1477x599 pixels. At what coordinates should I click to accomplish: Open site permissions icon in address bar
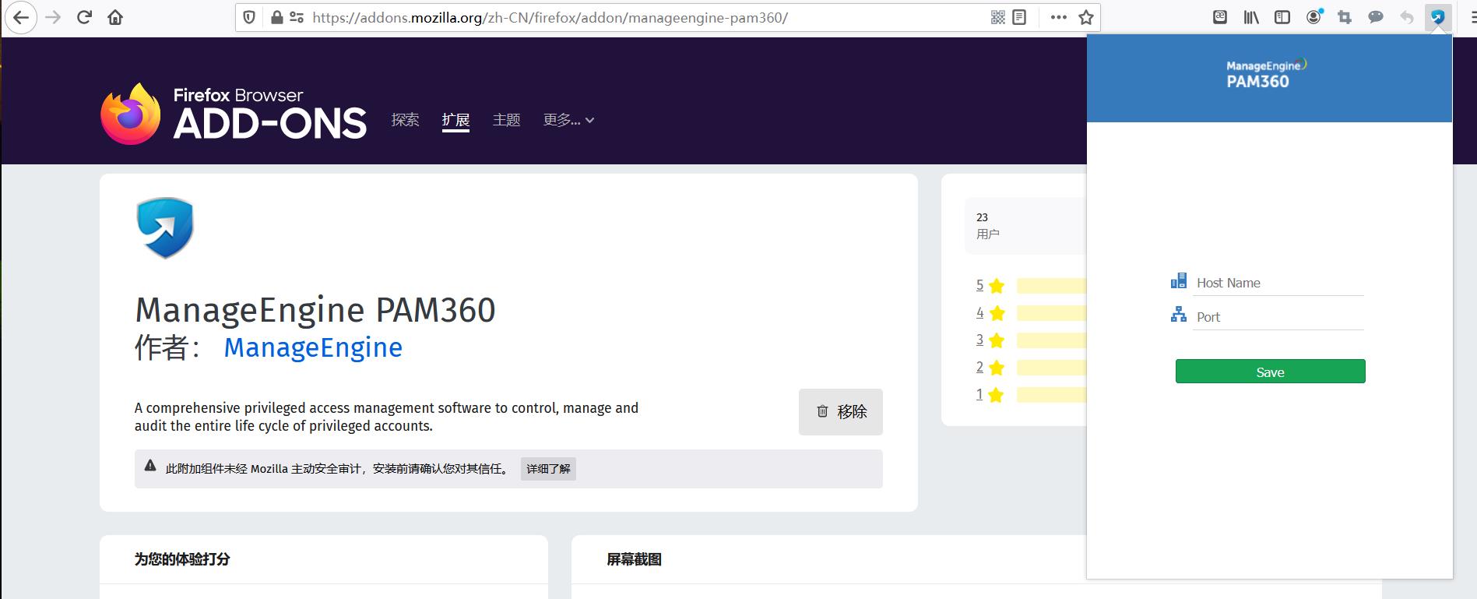(297, 17)
